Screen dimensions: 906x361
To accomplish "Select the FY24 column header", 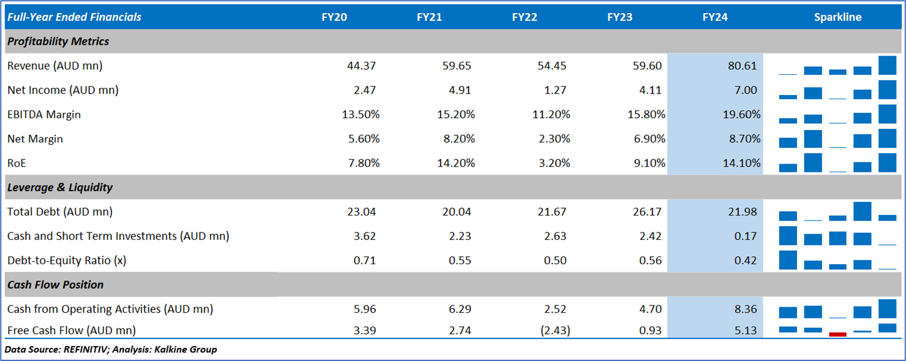I will (x=715, y=17).
